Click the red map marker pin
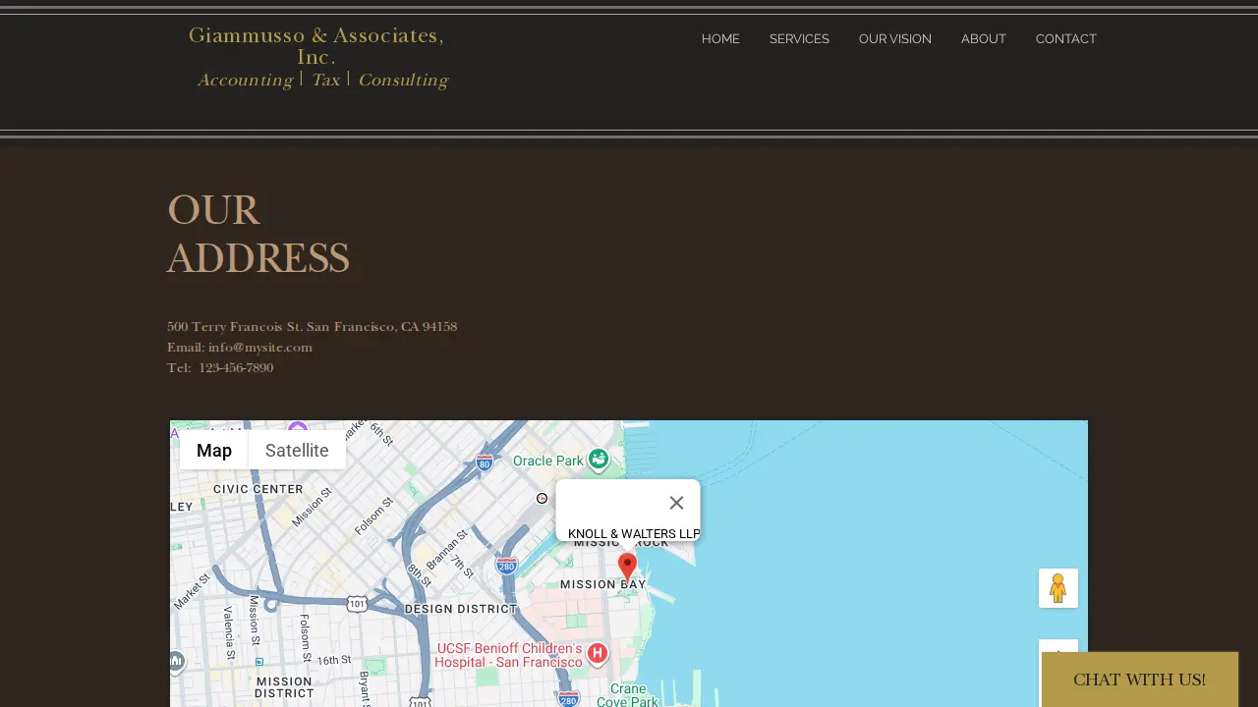The width and height of the screenshot is (1258, 707). 627,568
